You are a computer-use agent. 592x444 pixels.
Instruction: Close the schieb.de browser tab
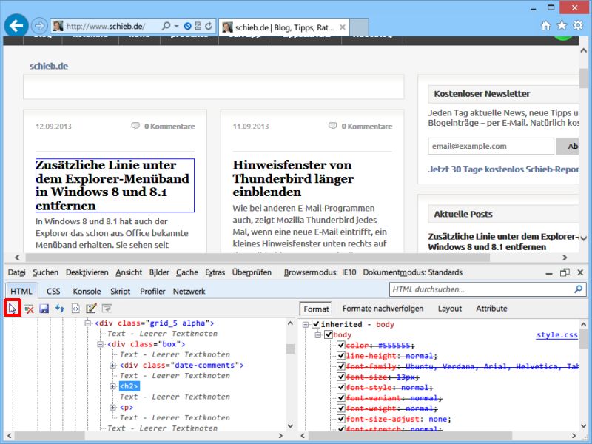[343, 27]
